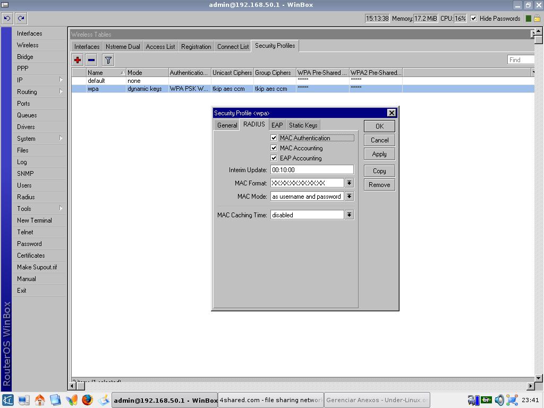Click the network tray icon beside clock
This screenshot has width=544, height=408.
[x=512, y=400]
